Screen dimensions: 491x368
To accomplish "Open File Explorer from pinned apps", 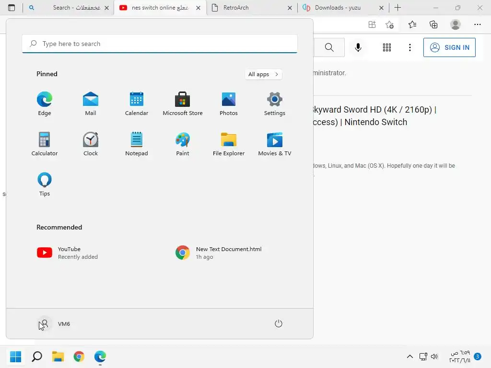I will pyautogui.click(x=229, y=144).
